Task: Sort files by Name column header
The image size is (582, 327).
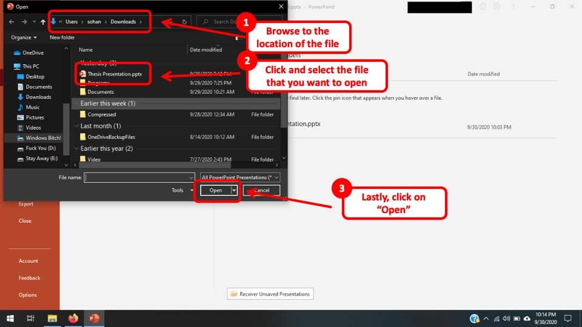Action: [85, 50]
